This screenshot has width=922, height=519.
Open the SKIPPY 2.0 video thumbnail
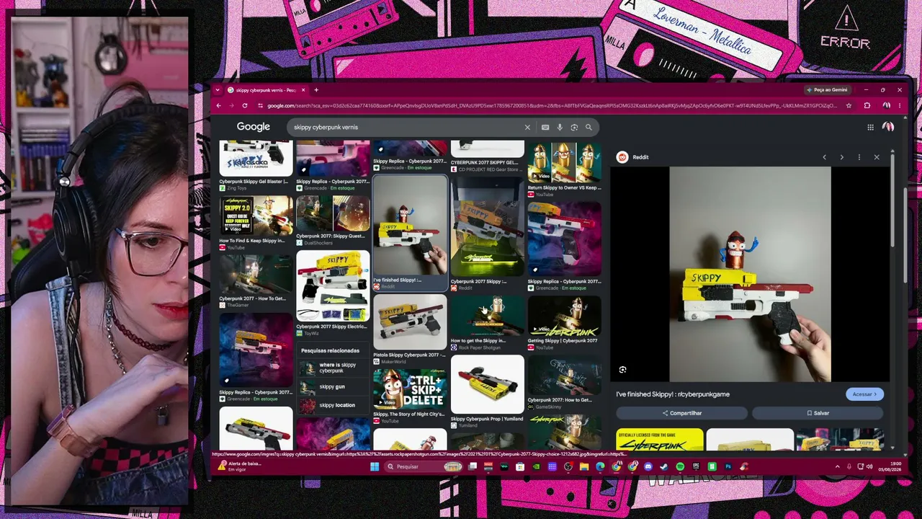point(256,216)
